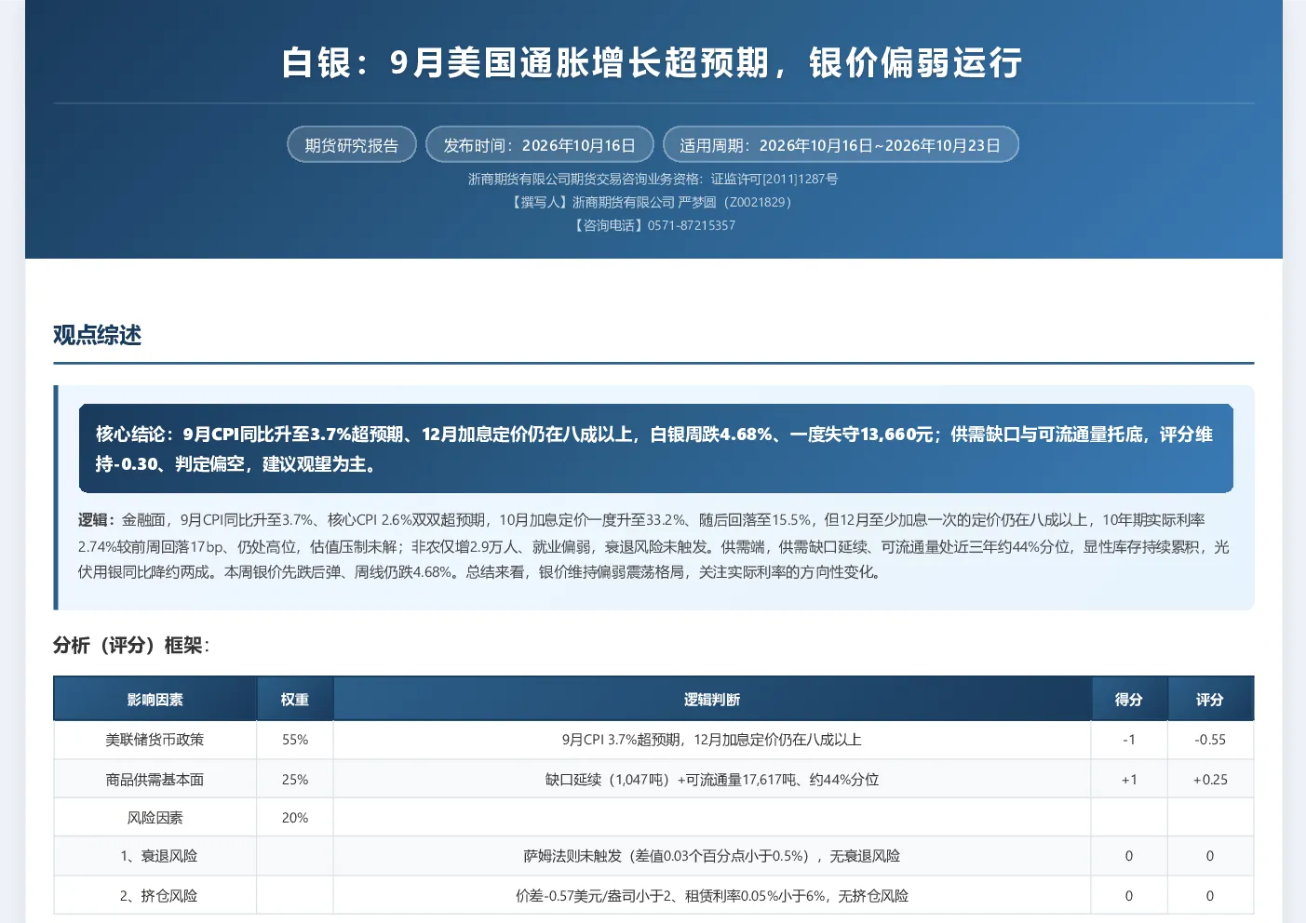The image size is (1306, 923).
Task: Click the 萨姆法则未触发 logic cell
Action: (x=712, y=856)
